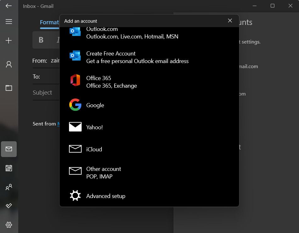299x233 pixels.
Task: Click the Google logo icon
Action: 75,105
